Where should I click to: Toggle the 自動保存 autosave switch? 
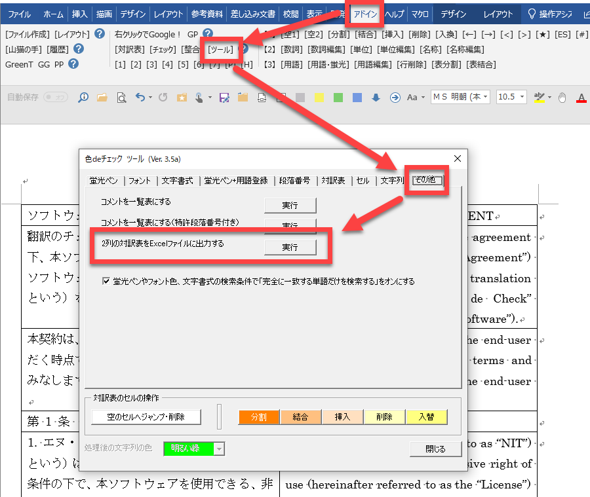point(55,98)
